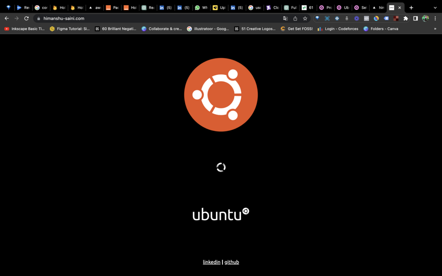Bookmark this tab with the star icon
Image resolution: width=442 pixels, height=276 pixels.
pos(305,18)
